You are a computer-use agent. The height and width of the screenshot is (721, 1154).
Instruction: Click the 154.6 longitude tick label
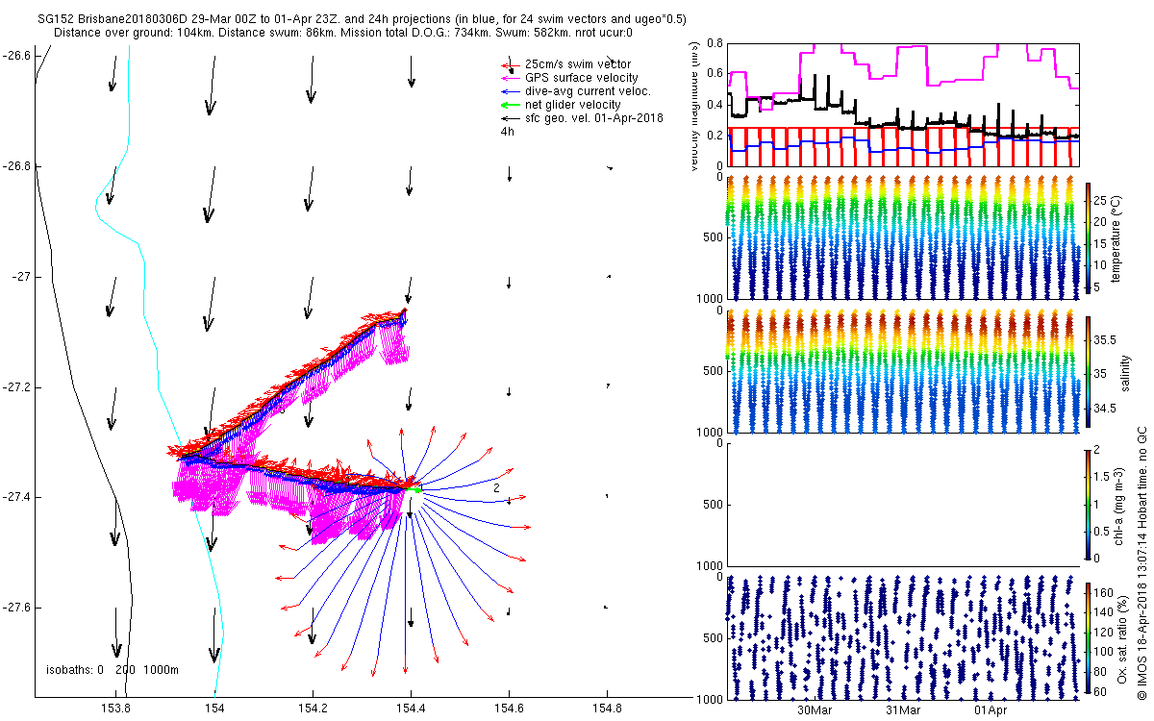[509, 709]
